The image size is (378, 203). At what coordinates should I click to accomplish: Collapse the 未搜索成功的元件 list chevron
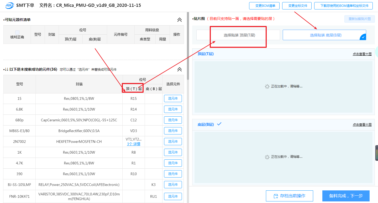180,69
